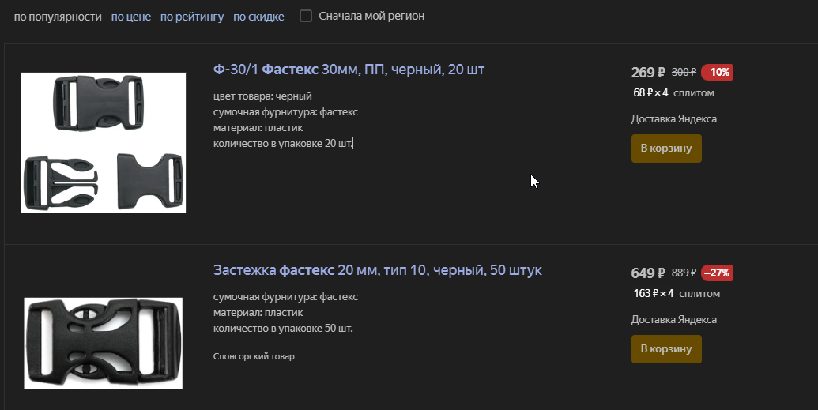Sort results by popularity (по популярности)
The image size is (818, 410).
click(x=58, y=17)
